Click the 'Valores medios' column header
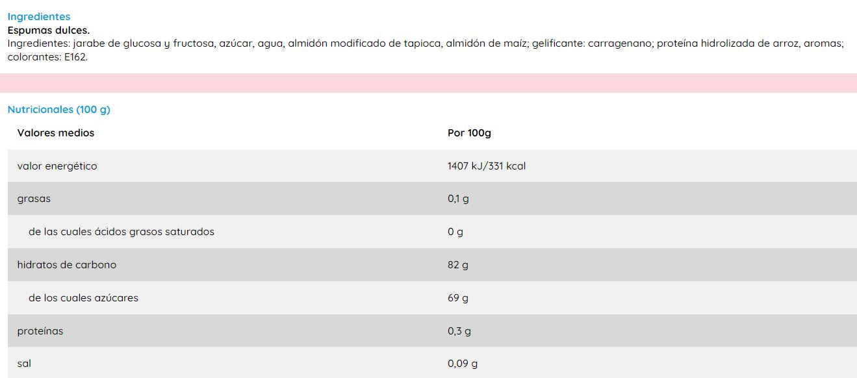857x378 pixels. pos(56,133)
